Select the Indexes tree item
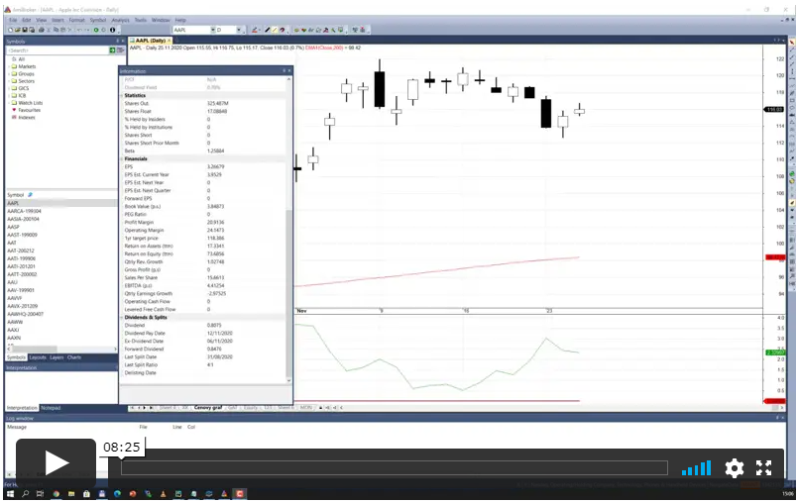The width and height of the screenshot is (798, 503). (27, 118)
